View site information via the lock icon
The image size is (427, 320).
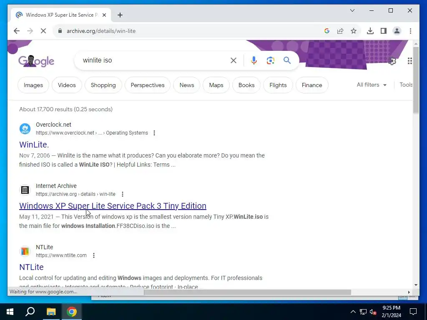click(60, 31)
